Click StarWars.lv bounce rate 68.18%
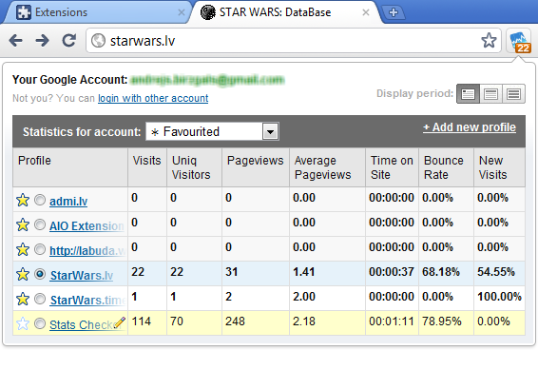Screen dimensions: 538x370 tap(441, 272)
